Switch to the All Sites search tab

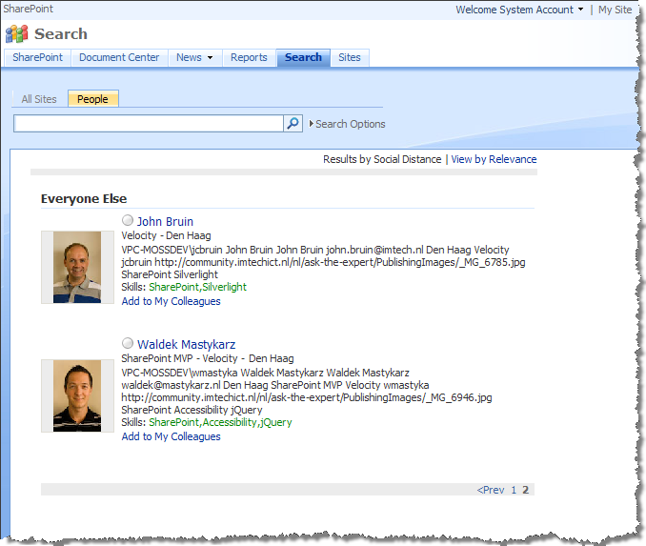coord(39,99)
